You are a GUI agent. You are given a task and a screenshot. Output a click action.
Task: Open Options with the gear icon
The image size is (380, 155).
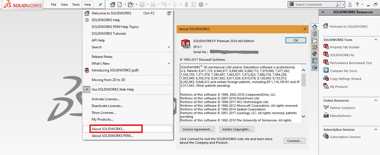point(201,5)
